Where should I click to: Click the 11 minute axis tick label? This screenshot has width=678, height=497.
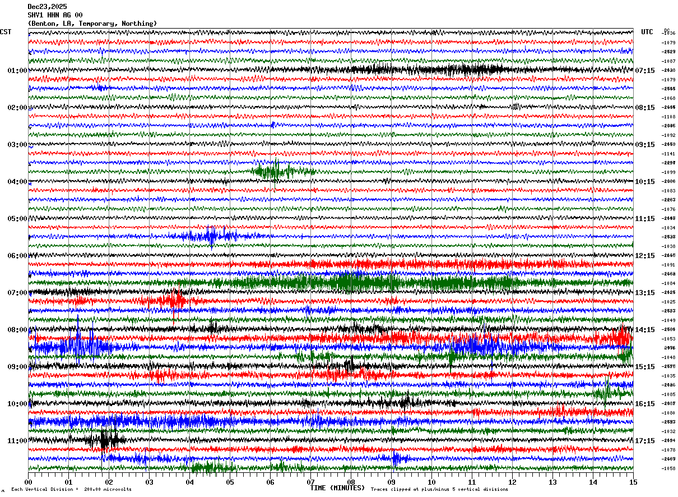472,482
